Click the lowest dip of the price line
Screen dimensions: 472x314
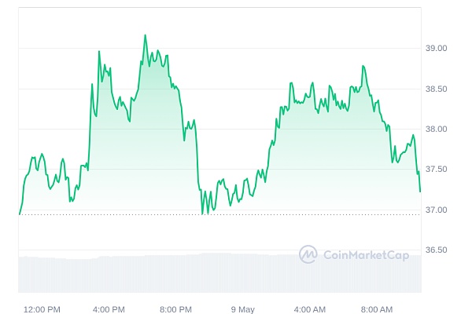click(202, 213)
